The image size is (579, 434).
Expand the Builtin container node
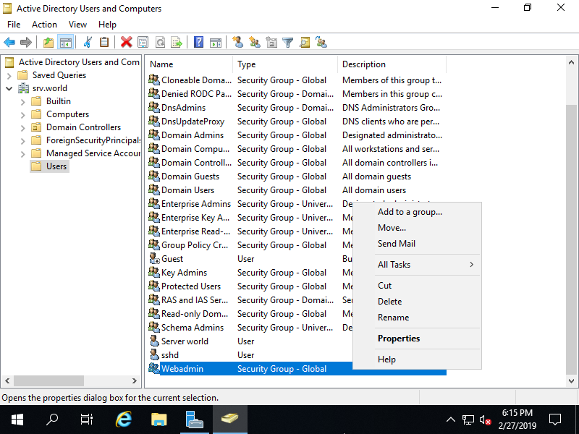point(22,101)
